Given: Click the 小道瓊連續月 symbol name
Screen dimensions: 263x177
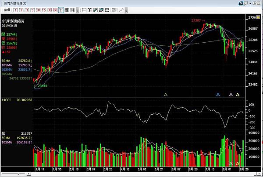Looking at the screenshot, I should (13, 21).
